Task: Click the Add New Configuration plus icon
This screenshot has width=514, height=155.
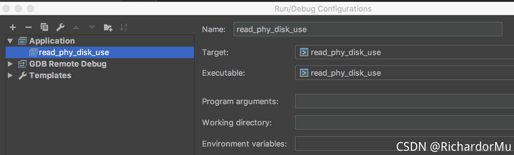Action: pos(13,28)
